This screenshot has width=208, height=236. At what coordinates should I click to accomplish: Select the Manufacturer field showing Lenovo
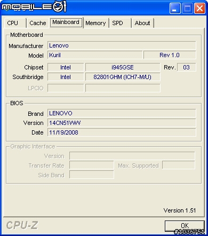122,45
